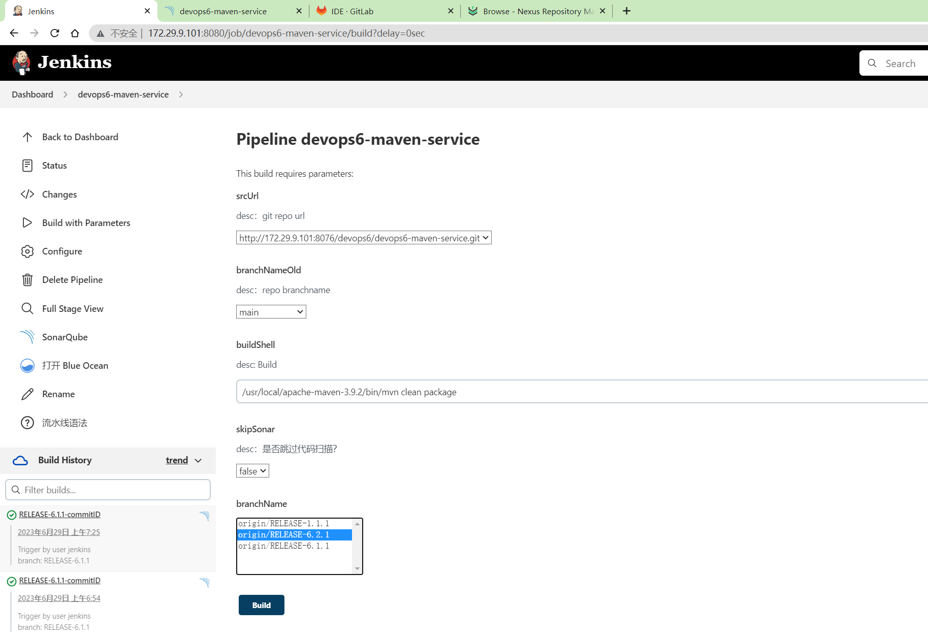Open the skipSonar false dropdown
The height and width of the screenshot is (637, 928).
252,471
